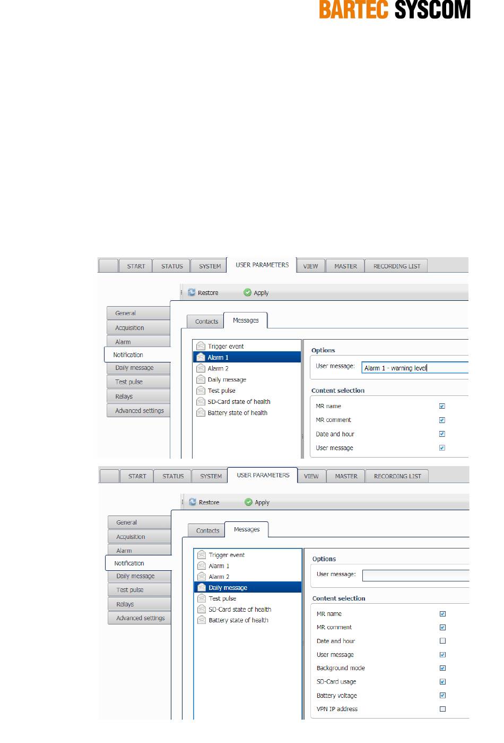Select Notification section in upper screenshot
Screen dimensions: 504x743
point(137,354)
